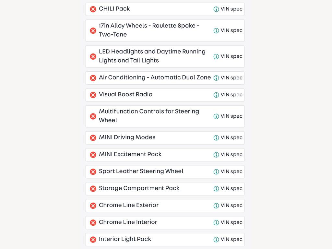This screenshot has width=332, height=249.
Task: Open info icon in Chrome Line Exterior row
Action: pos(216,206)
